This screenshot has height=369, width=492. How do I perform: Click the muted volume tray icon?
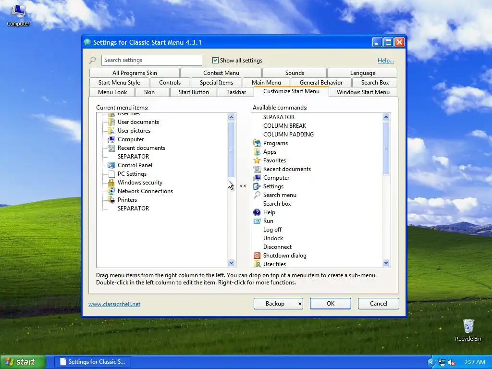[452, 362]
